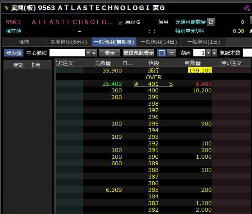The width and height of the screenshot is (252, 214).
Task: Switch to 一般信用(14日) tab
Action: (159, 42)
